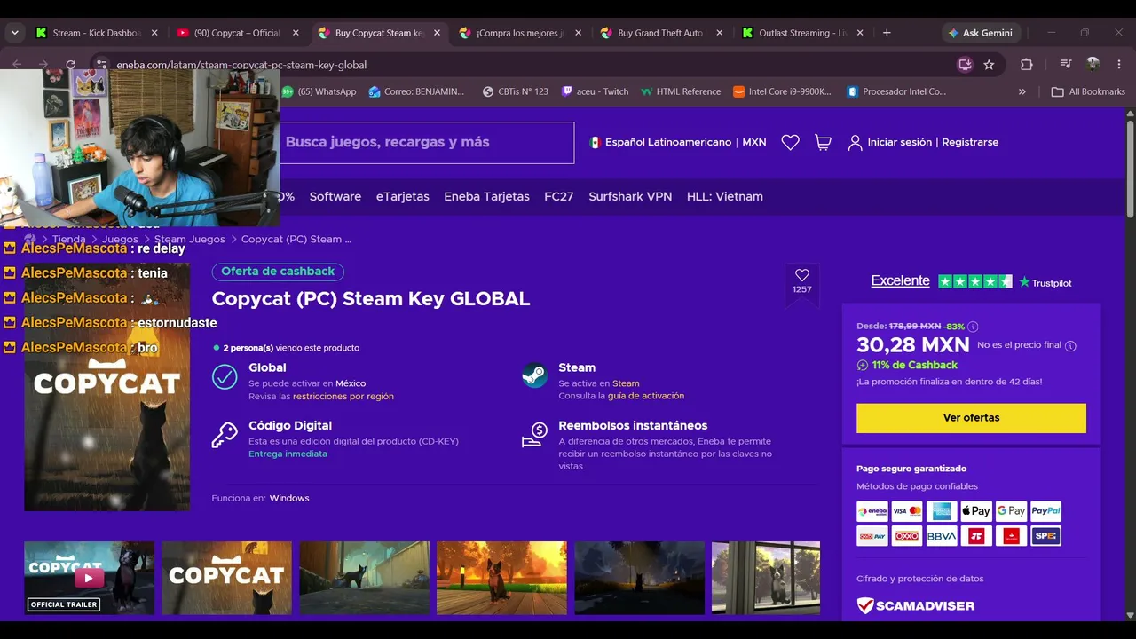
Task: Click the BBVA payment icon
Action: click(x=942, y=536)
